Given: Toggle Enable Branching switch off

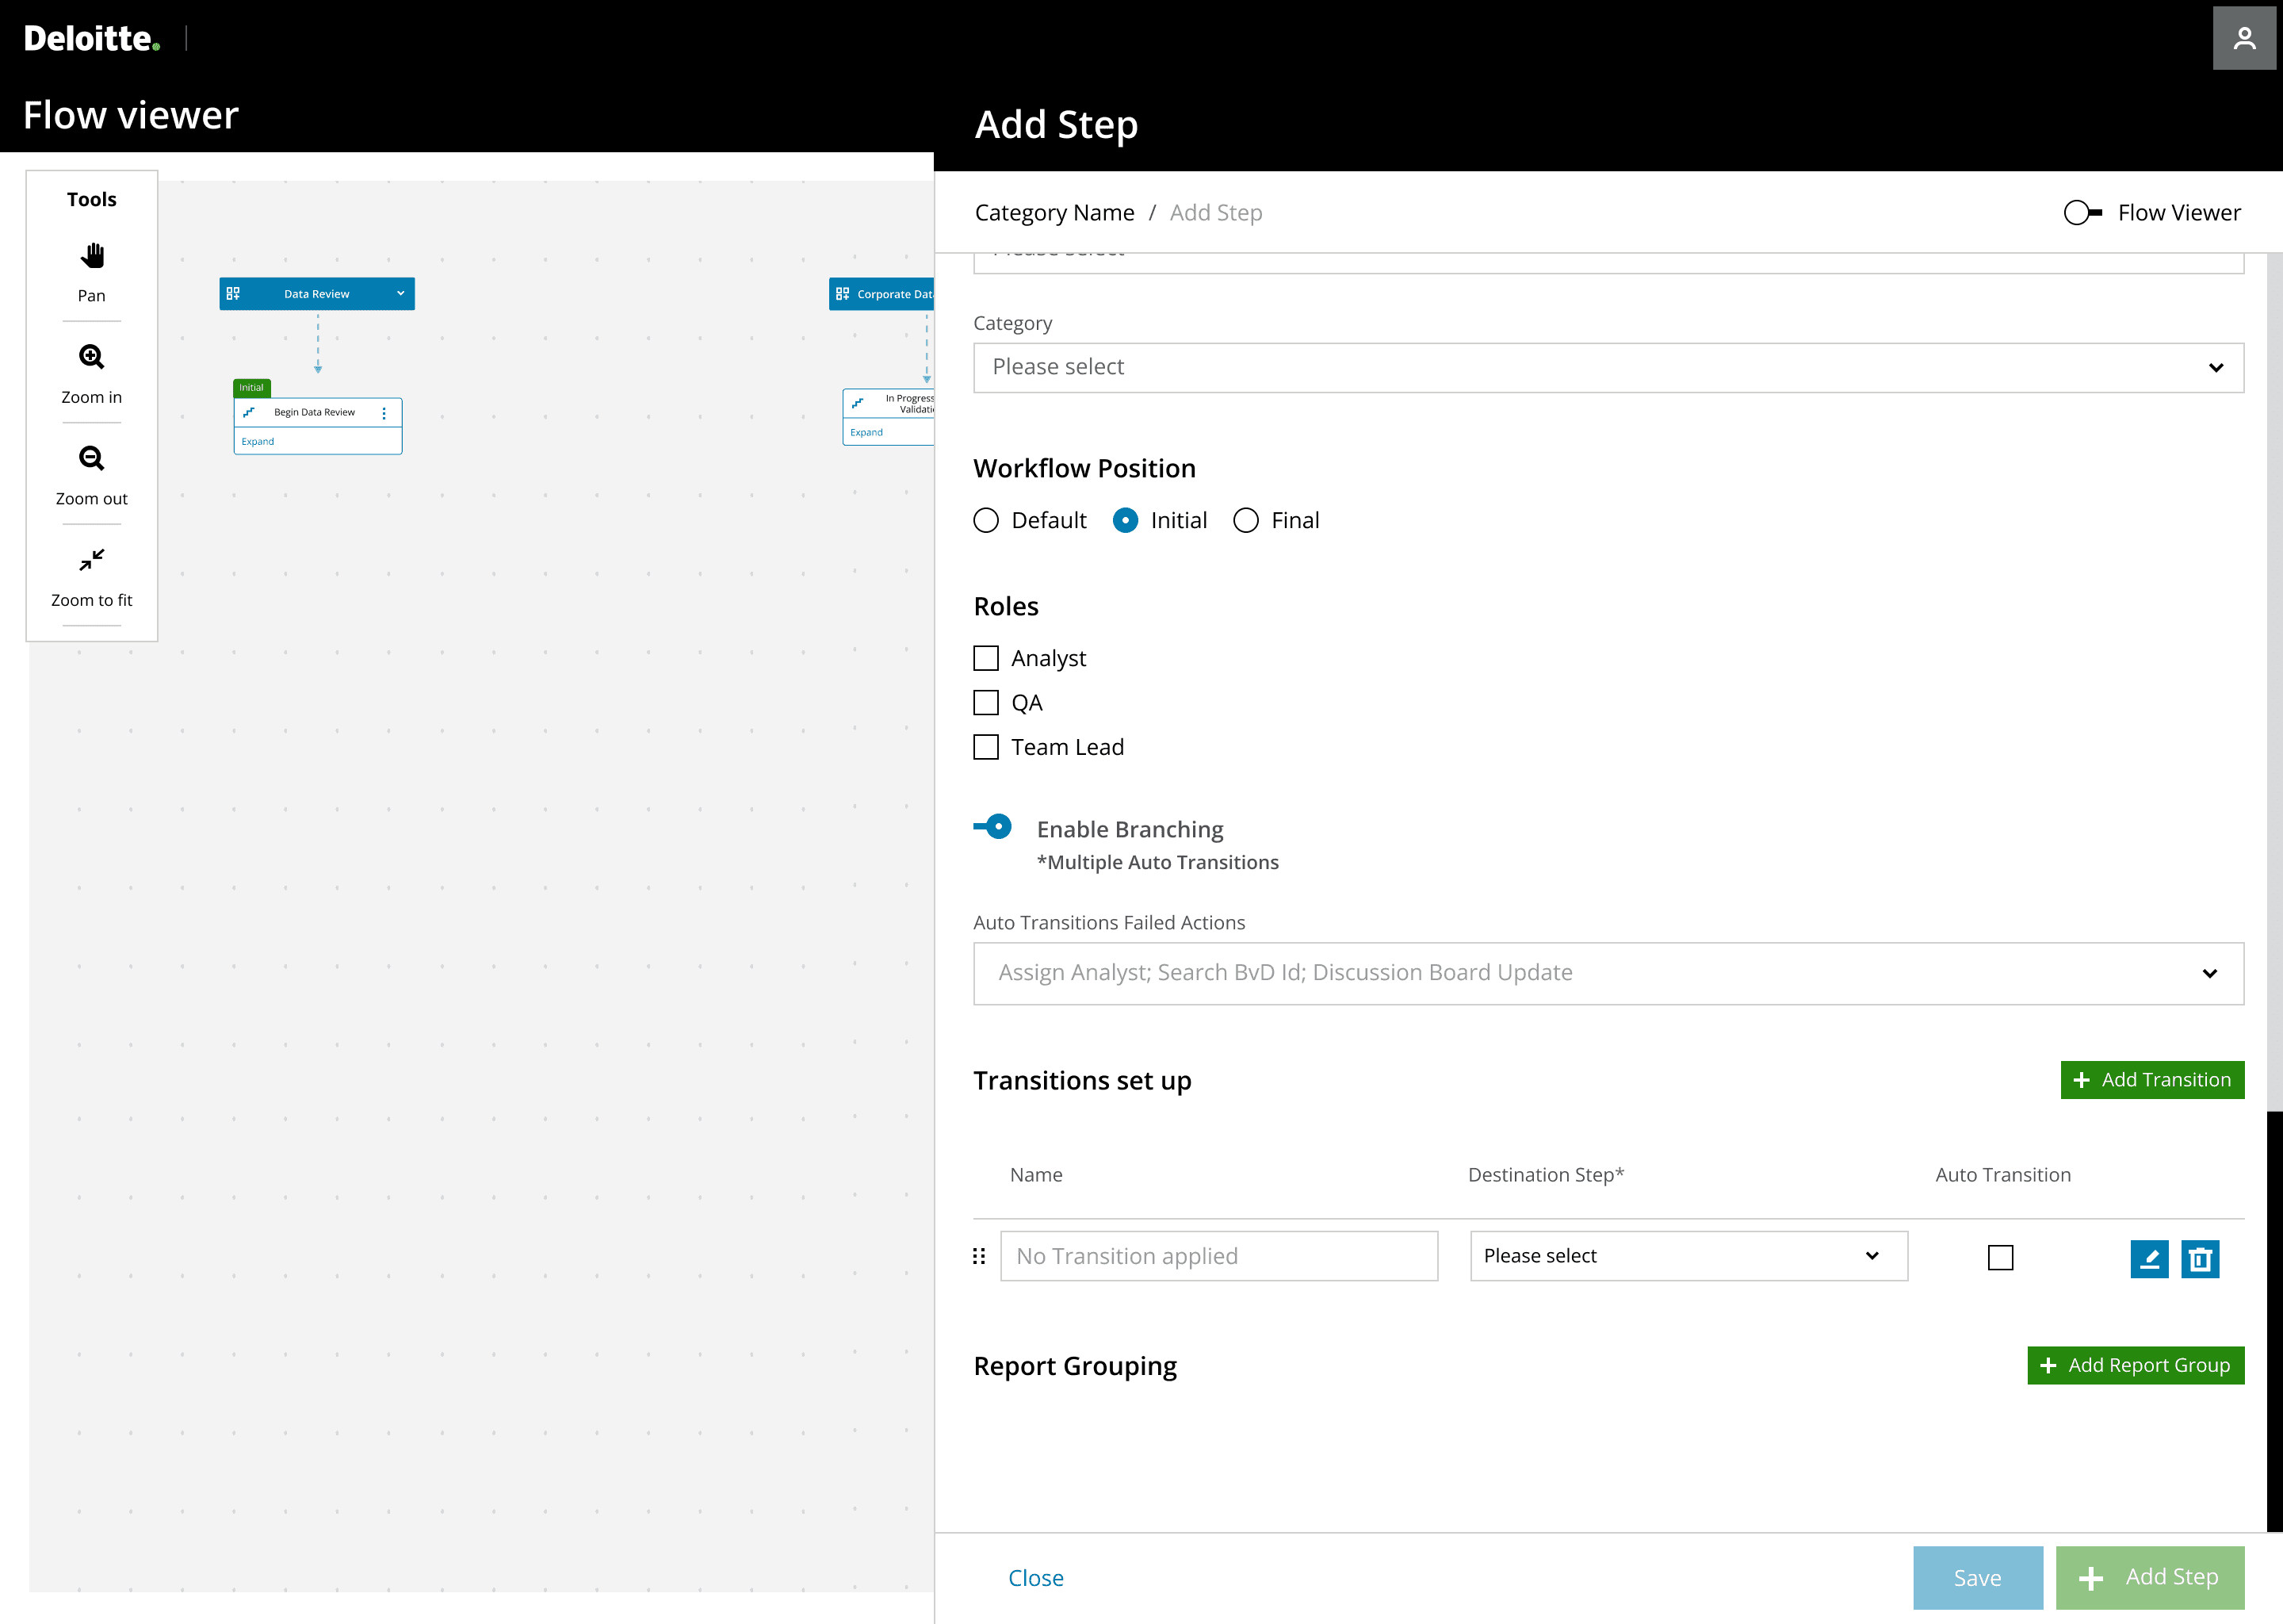Looking at the screenshot, I should [993, 827].
